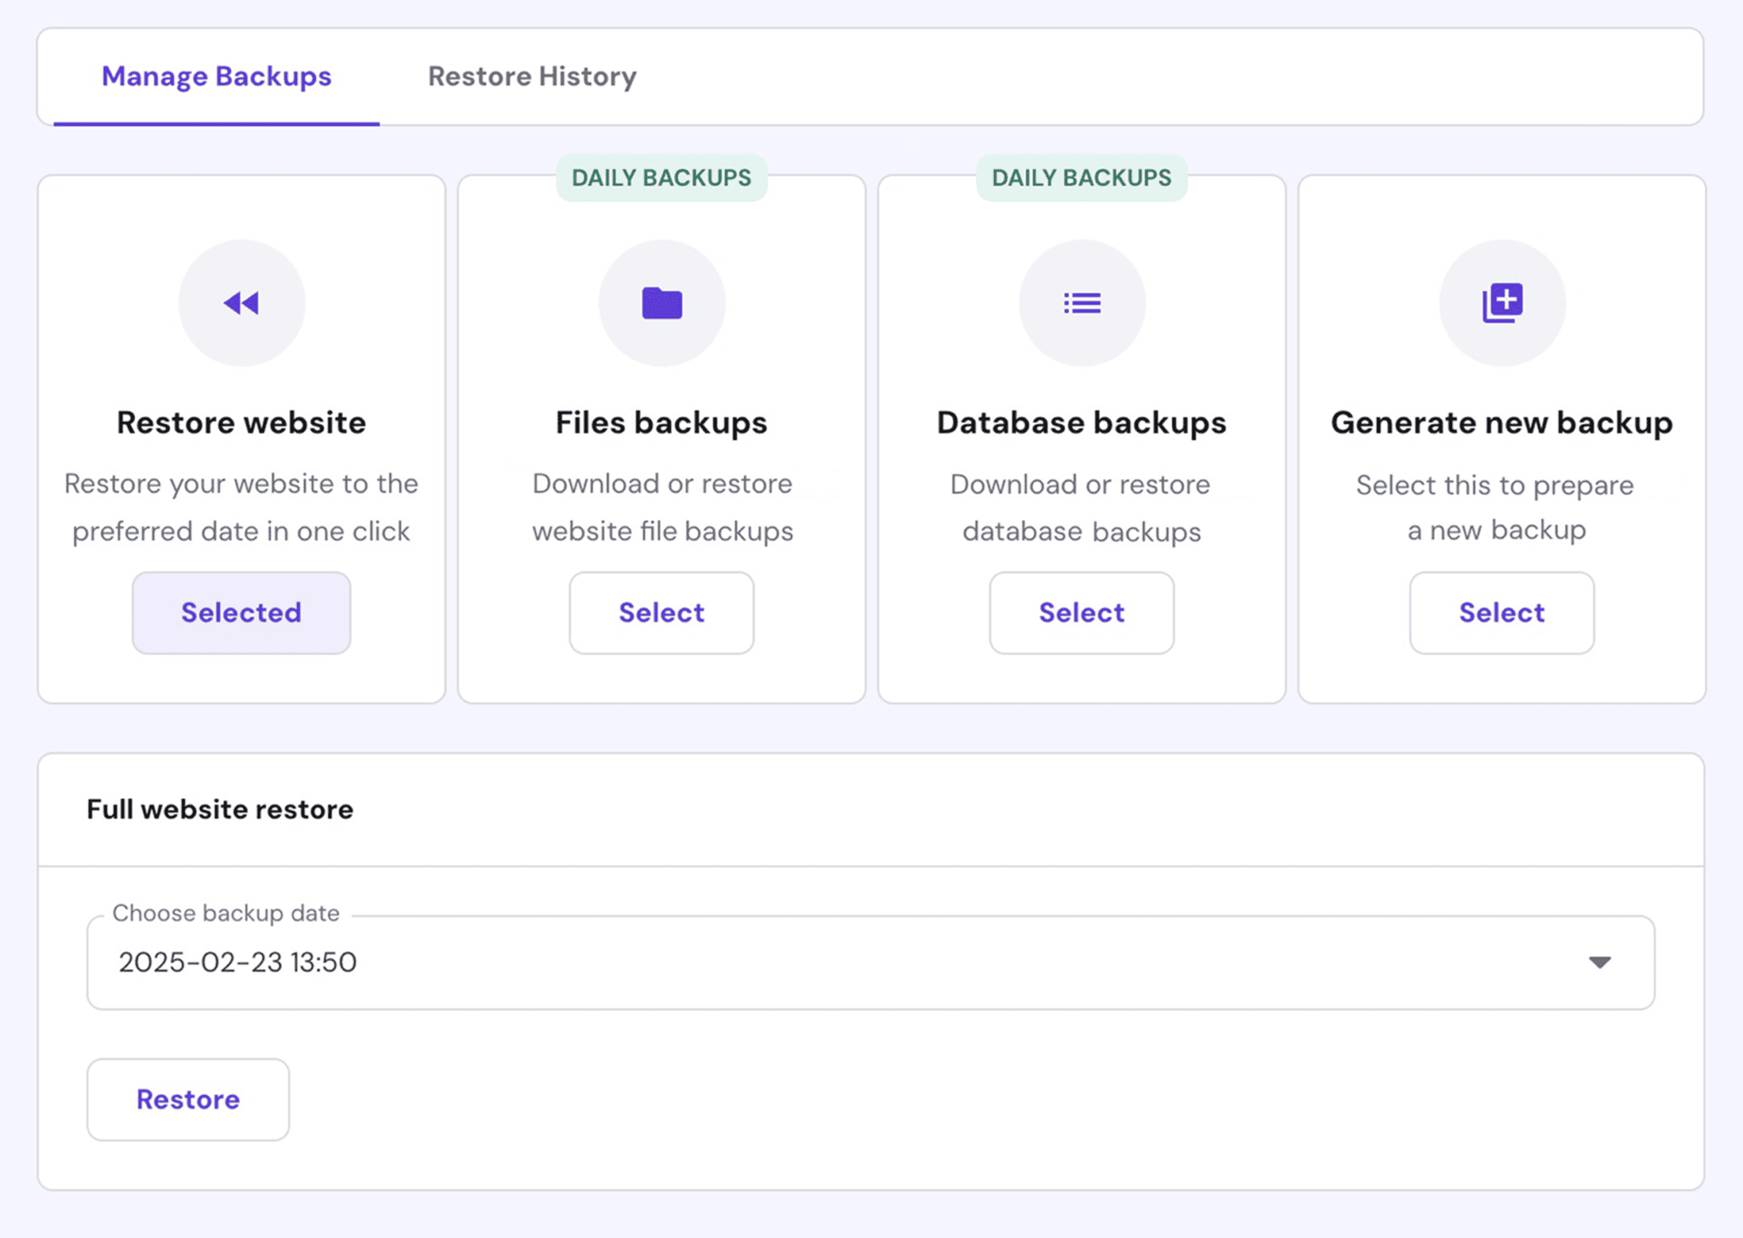Click the Daily Backups badge above Database backups
This screenshot has width=1743, height=1238.
[x=1082, y=178]
